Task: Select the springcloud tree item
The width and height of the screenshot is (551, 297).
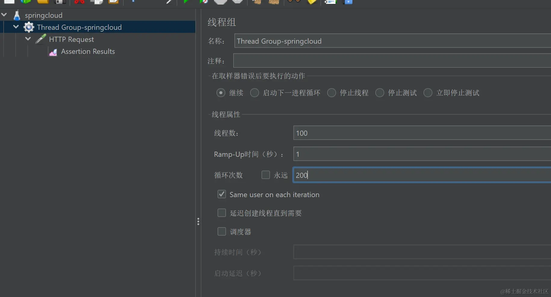Action: (44, 15)
